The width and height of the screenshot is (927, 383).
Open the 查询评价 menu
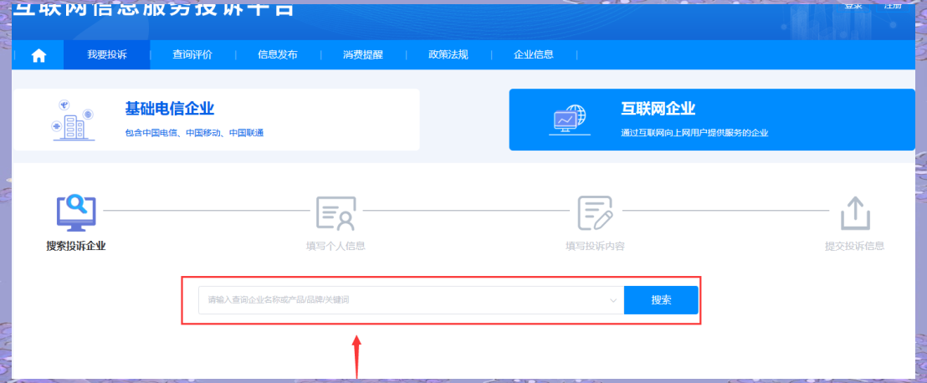192,55
